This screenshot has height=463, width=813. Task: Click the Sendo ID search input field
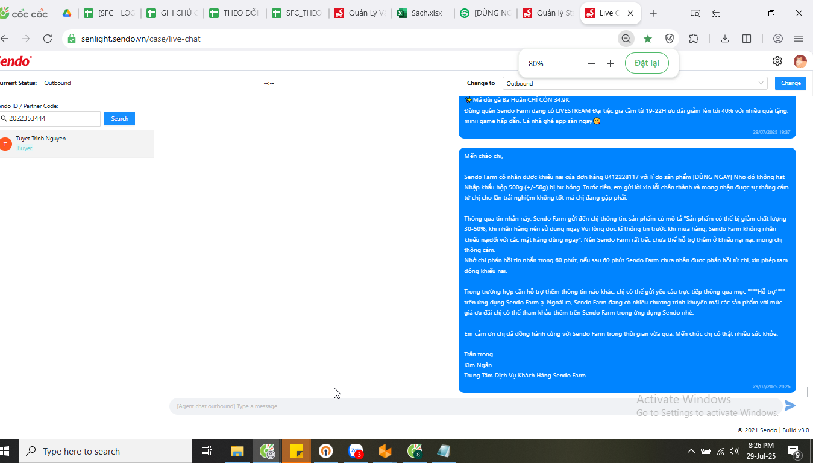(49, 119)
